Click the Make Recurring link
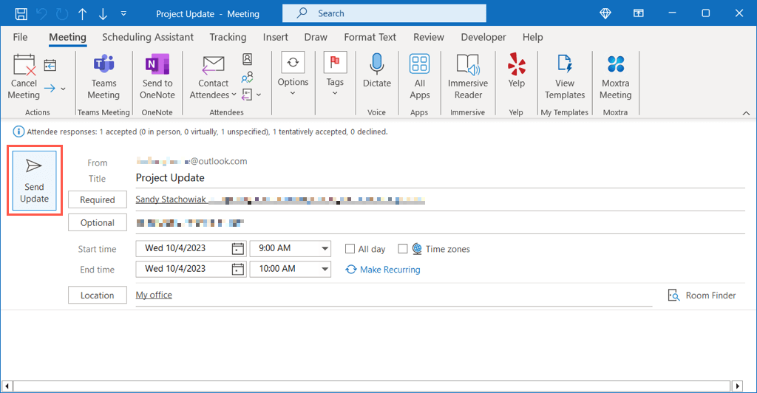Image resolution: width=757 pixels, height=393 pixels. 390,270
